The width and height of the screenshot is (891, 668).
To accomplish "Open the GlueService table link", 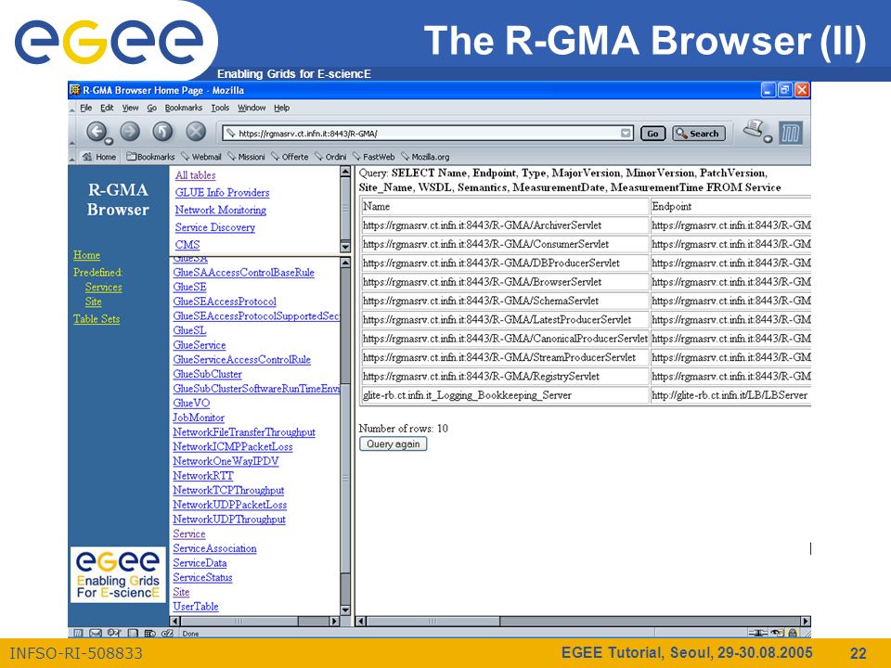I will 200,345.
